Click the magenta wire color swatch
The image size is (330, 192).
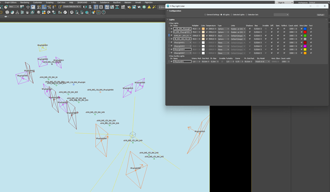click(305, 46)
